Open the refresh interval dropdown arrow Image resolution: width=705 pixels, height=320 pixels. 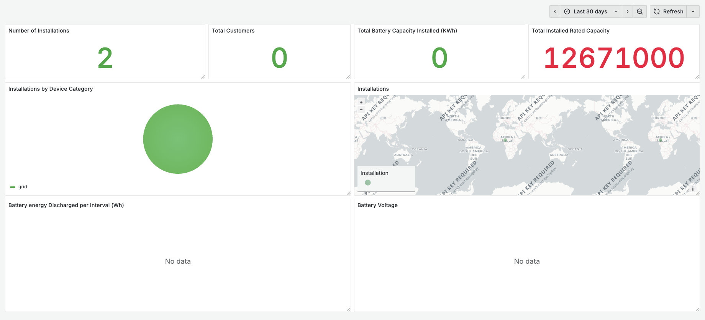(693, 11)
